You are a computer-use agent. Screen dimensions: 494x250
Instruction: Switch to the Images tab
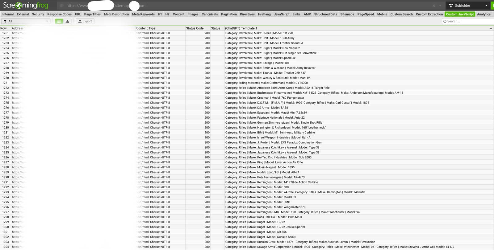(193, 14)
